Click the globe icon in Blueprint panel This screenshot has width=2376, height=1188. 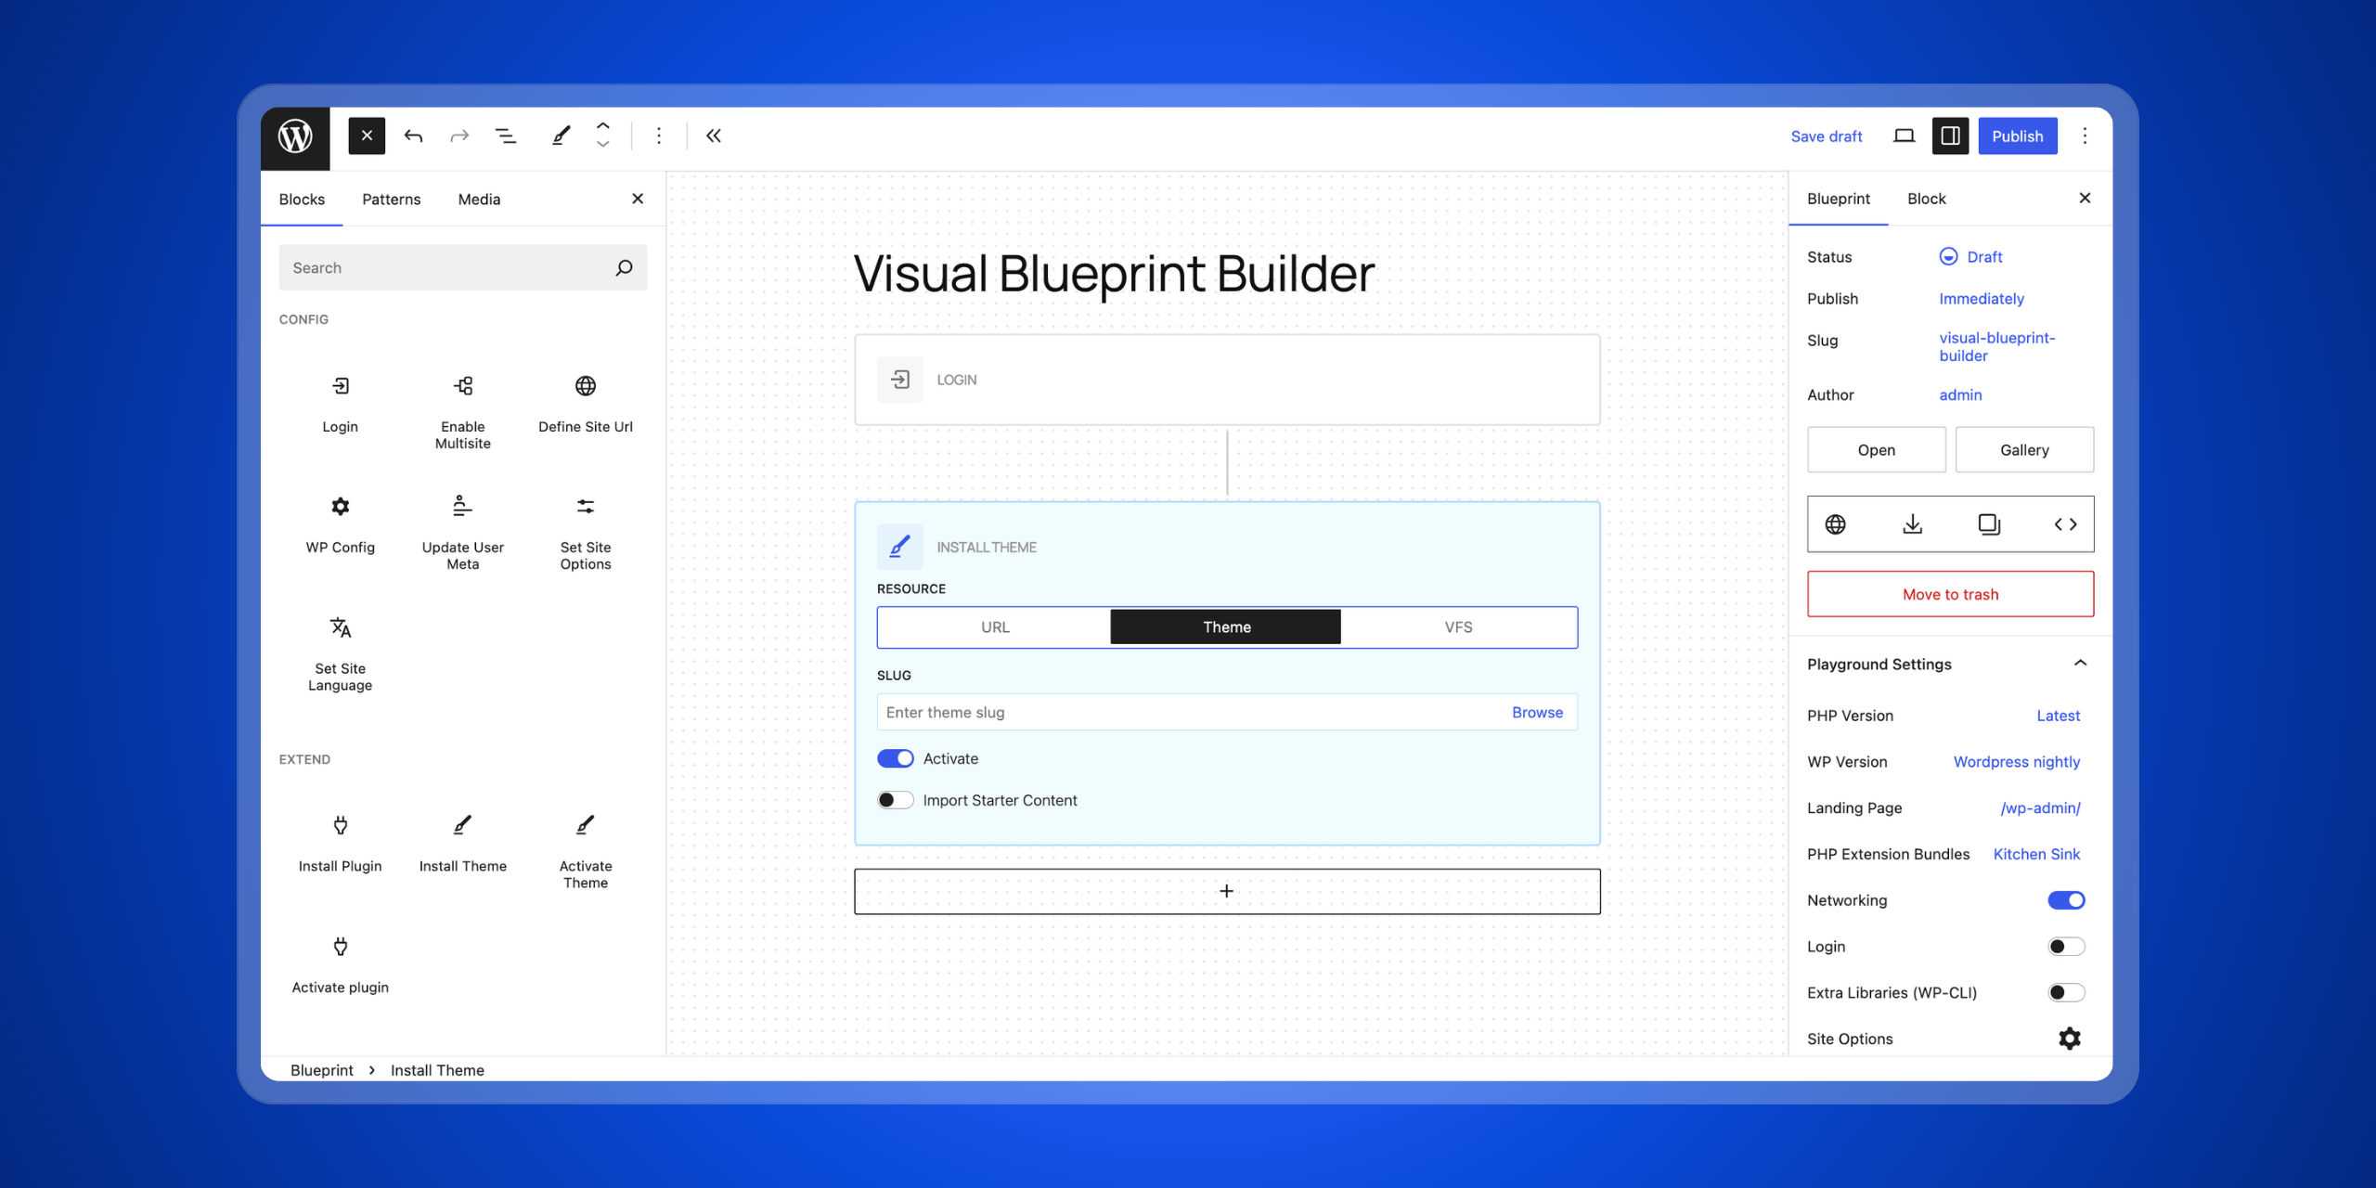[1835, 524]
